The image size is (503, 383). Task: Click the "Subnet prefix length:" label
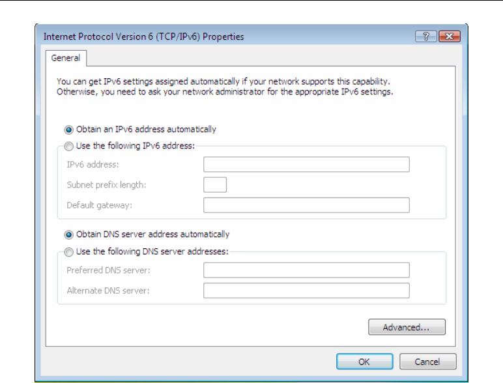click(x=106, y=185)
